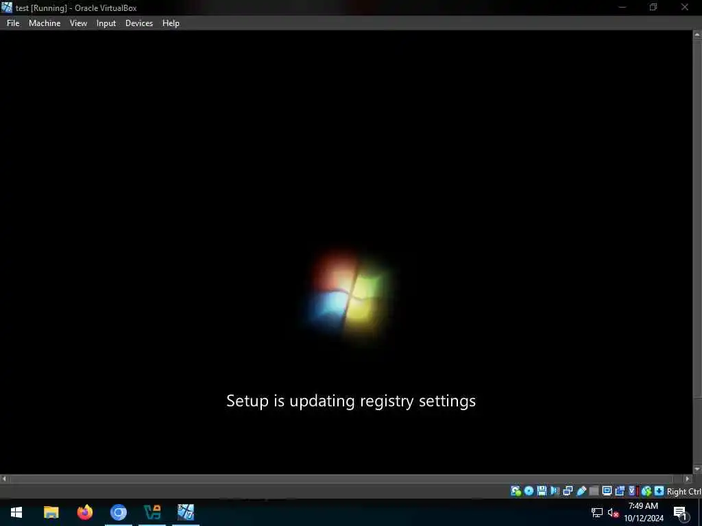The width and height of the screenshot is (702, 526).
Task: Click the running VM taskbar icon
Action: click(185, 512)
